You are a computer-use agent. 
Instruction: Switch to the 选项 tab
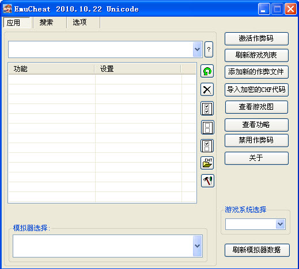[x=80, y=22]
